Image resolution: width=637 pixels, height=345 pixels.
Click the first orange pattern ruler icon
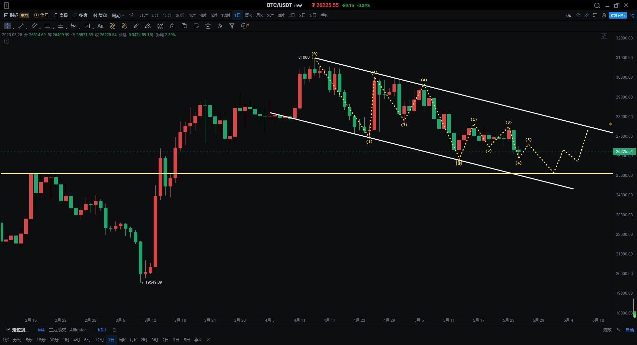(x=112, y=26)
